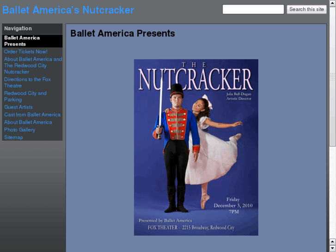Screen dimensions: 336x252
Task: Click the scrollbar down arrow at bottom
Action: (x=333, y=249)
